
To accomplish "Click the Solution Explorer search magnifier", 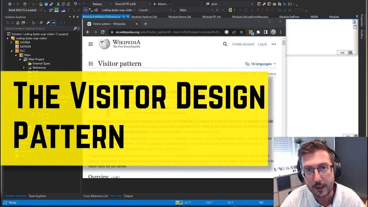I will point(75,28).
